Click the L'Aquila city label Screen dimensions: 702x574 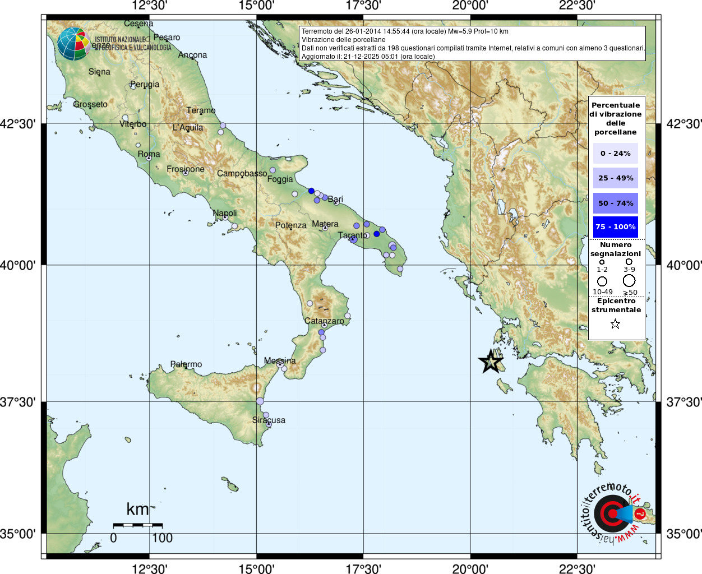click(x=188, y=128)
